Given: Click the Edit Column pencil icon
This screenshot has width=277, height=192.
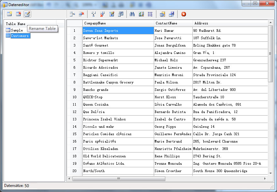Looking at the screenshot, I should [112, 14].
